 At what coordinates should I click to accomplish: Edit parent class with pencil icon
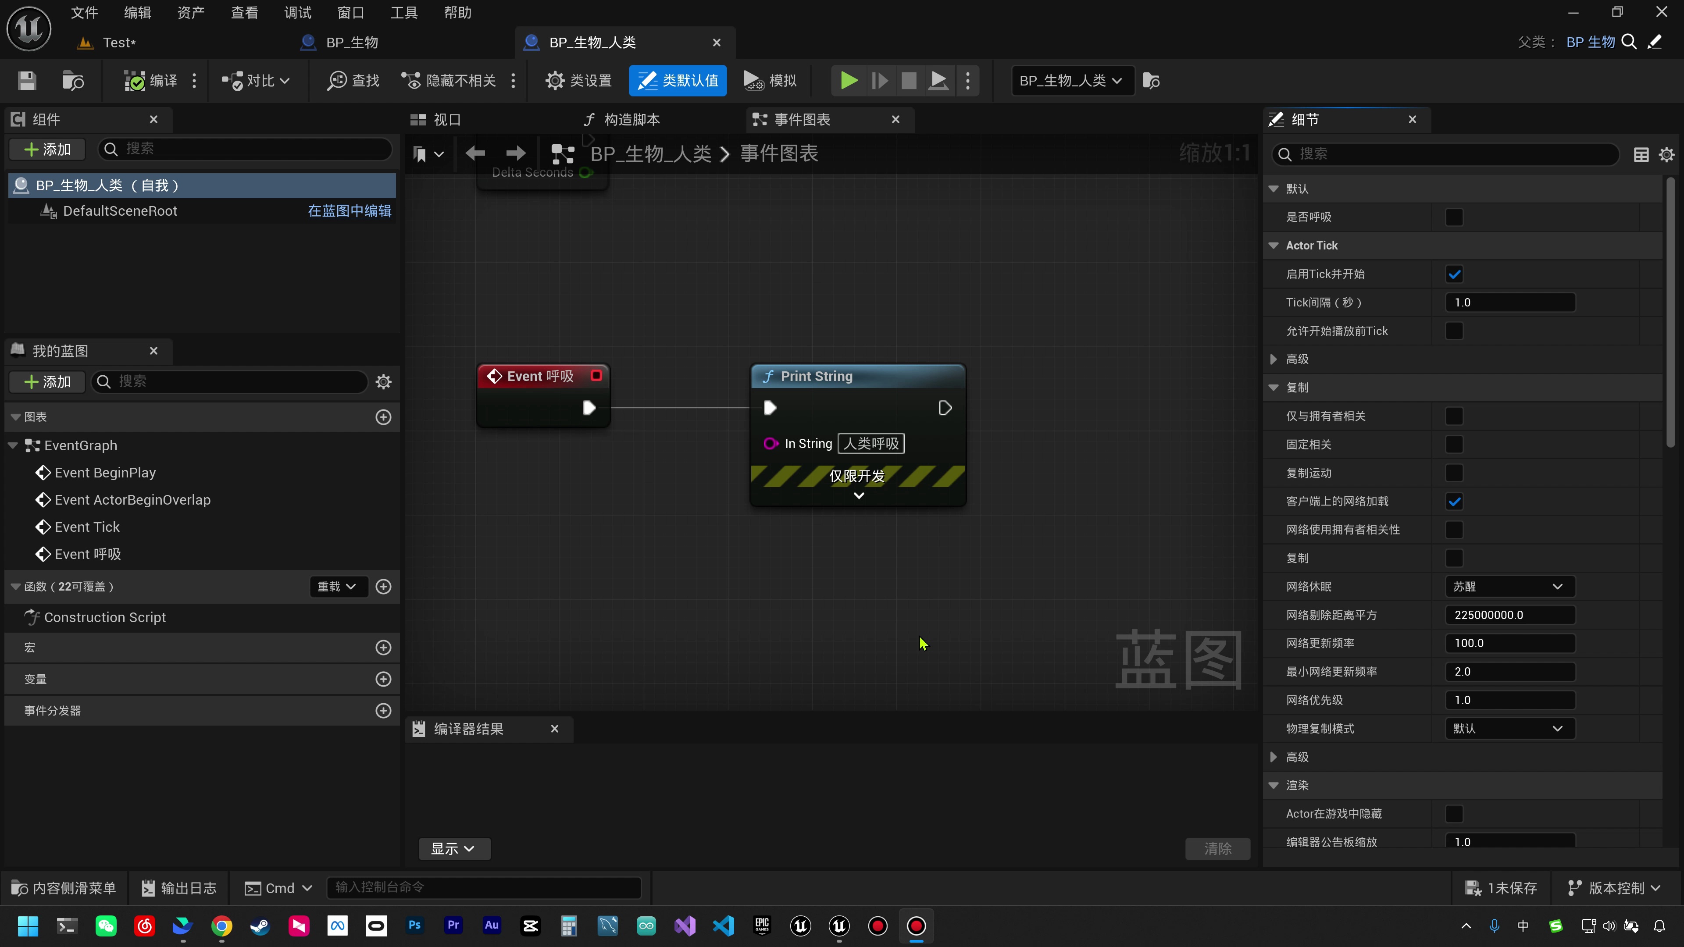pos(1655,43)
